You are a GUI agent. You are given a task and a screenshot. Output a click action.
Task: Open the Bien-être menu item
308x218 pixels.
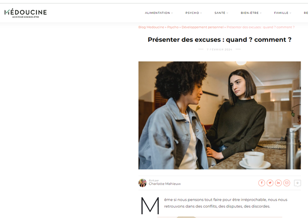pos(250,13)
